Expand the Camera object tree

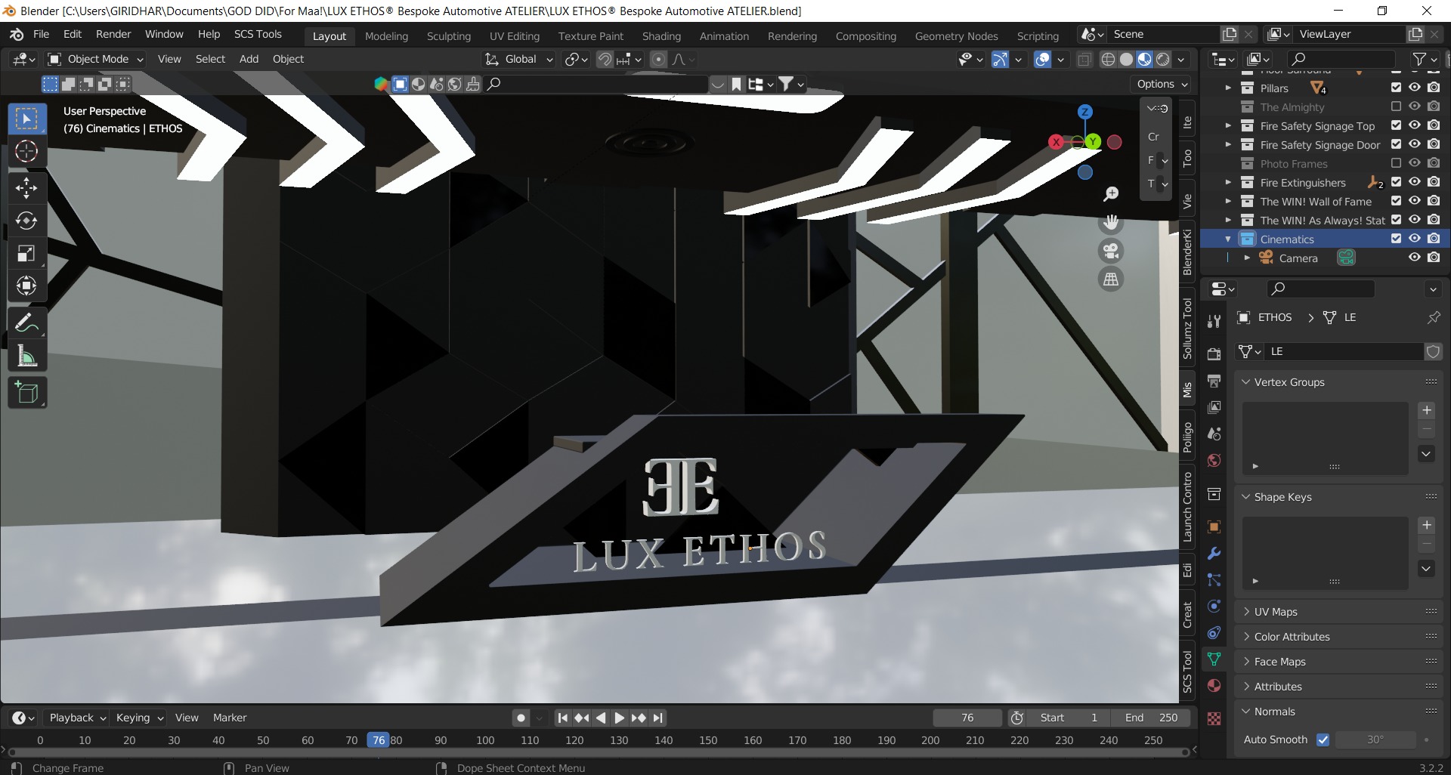(x=1247, y=258)
